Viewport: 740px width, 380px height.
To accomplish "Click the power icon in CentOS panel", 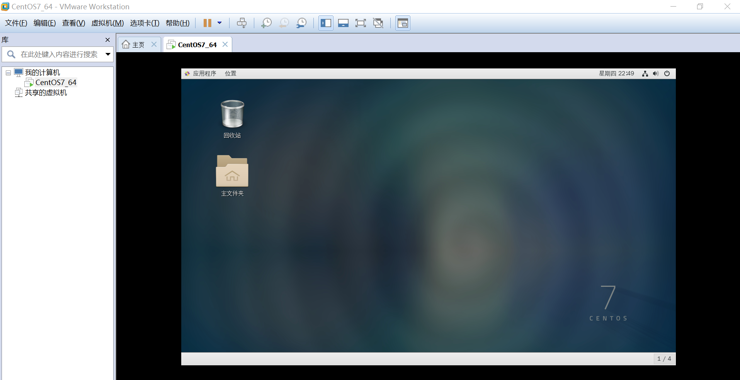I will pos(667,73).
